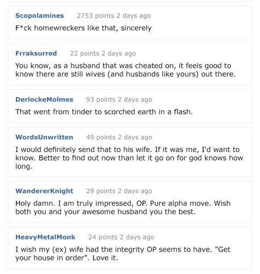The width and height of the screenshot is (260, 274).
Task: Open Scopolamines user profile link
Action: pos(39,16)
